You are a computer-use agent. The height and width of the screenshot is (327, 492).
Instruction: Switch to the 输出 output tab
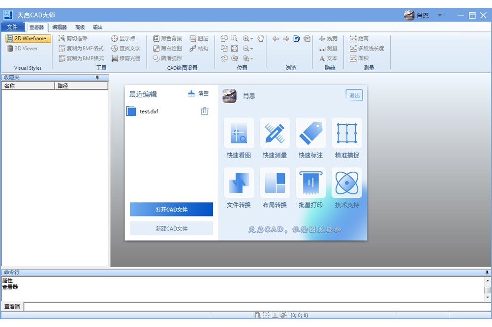tap(98, 27)
